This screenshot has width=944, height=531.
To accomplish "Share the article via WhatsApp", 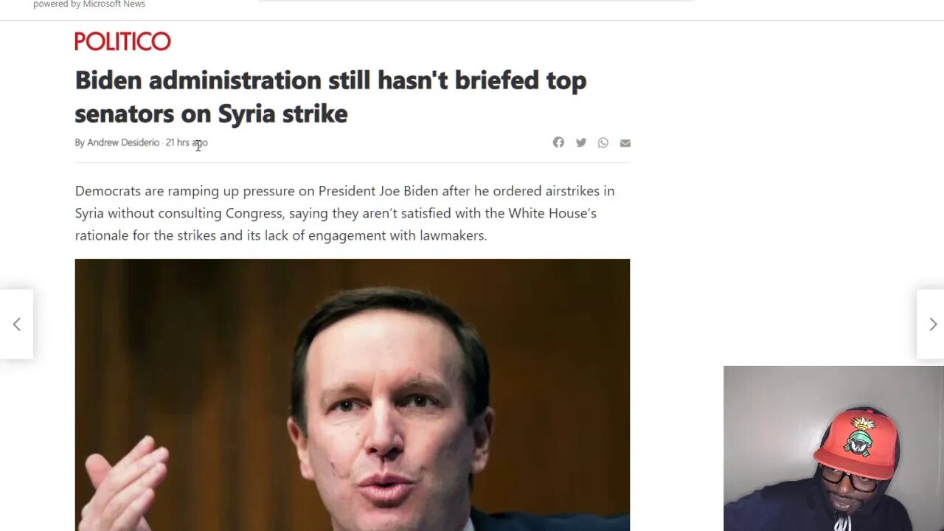I will click(603, 142).
